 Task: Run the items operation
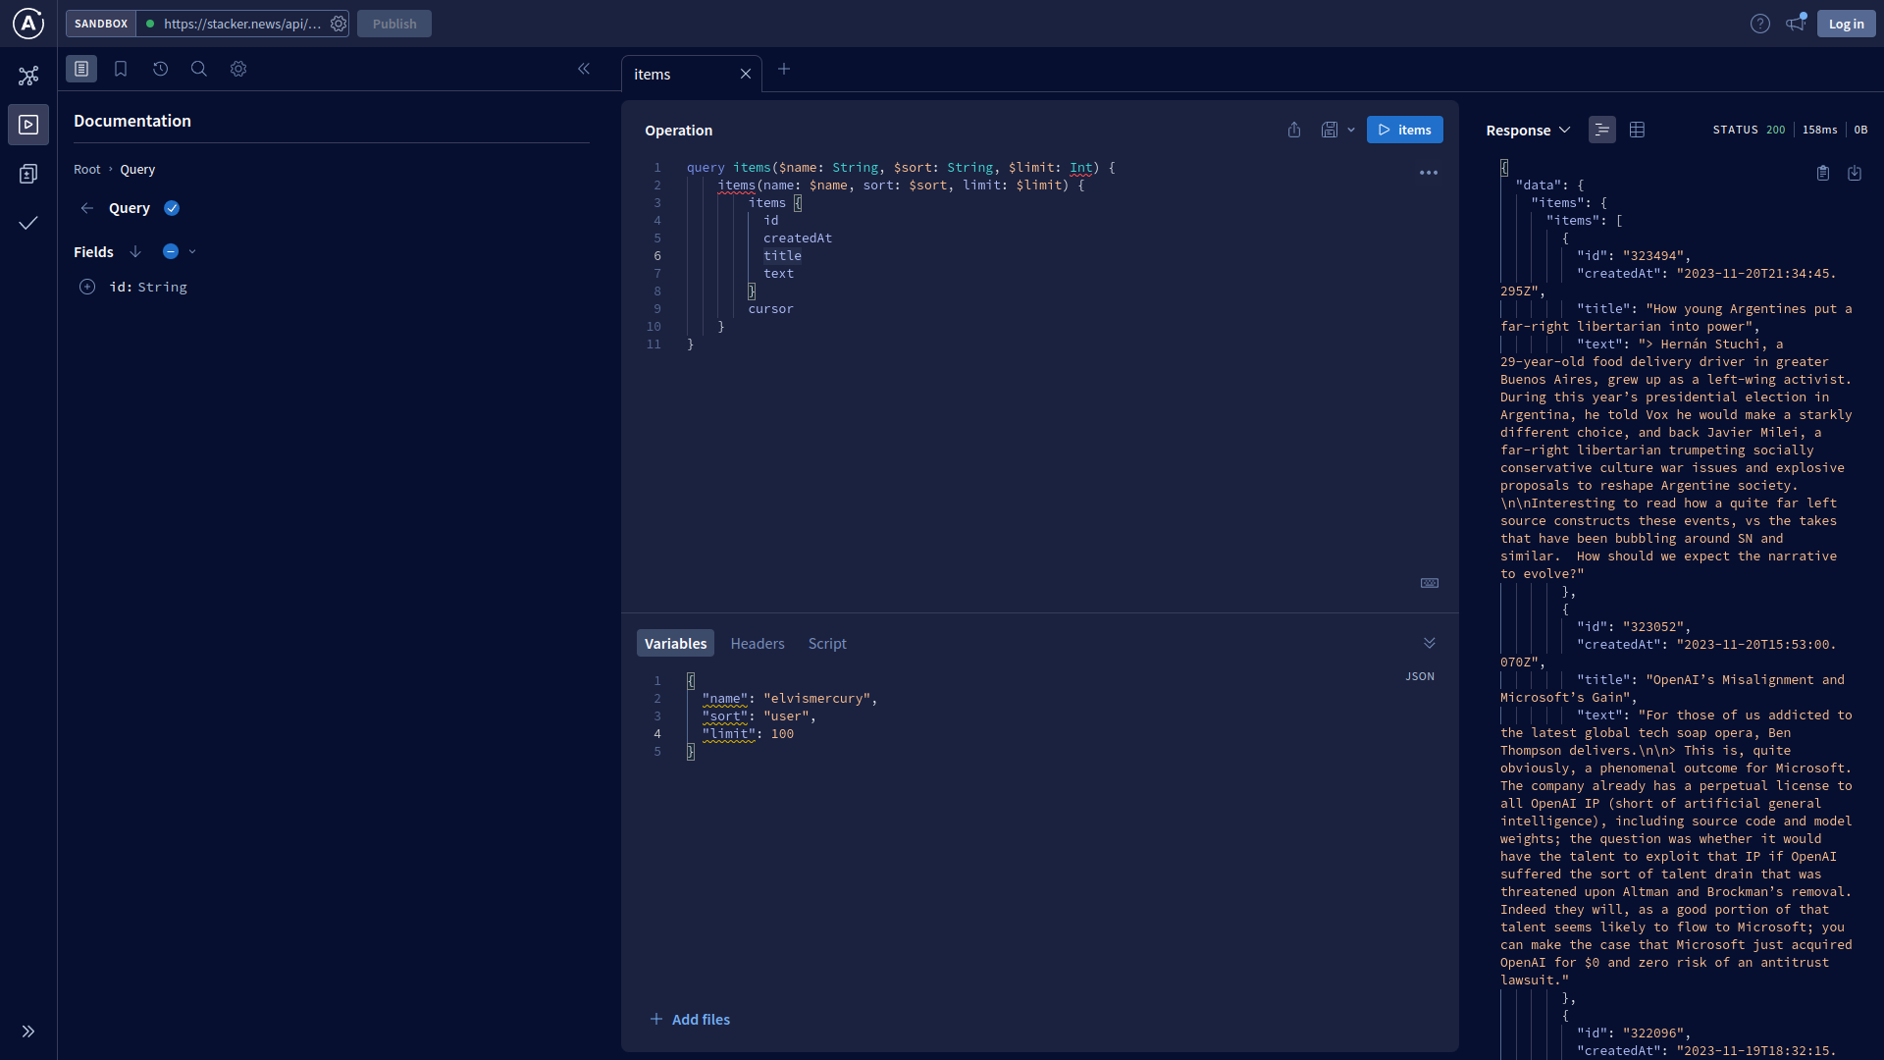1404,130
